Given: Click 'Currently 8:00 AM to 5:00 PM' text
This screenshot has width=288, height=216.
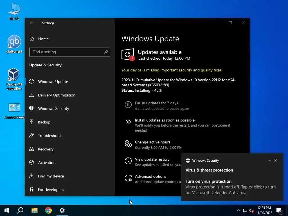Looking at the screenshot, I should pyautogui.click(x=159, y=147).
